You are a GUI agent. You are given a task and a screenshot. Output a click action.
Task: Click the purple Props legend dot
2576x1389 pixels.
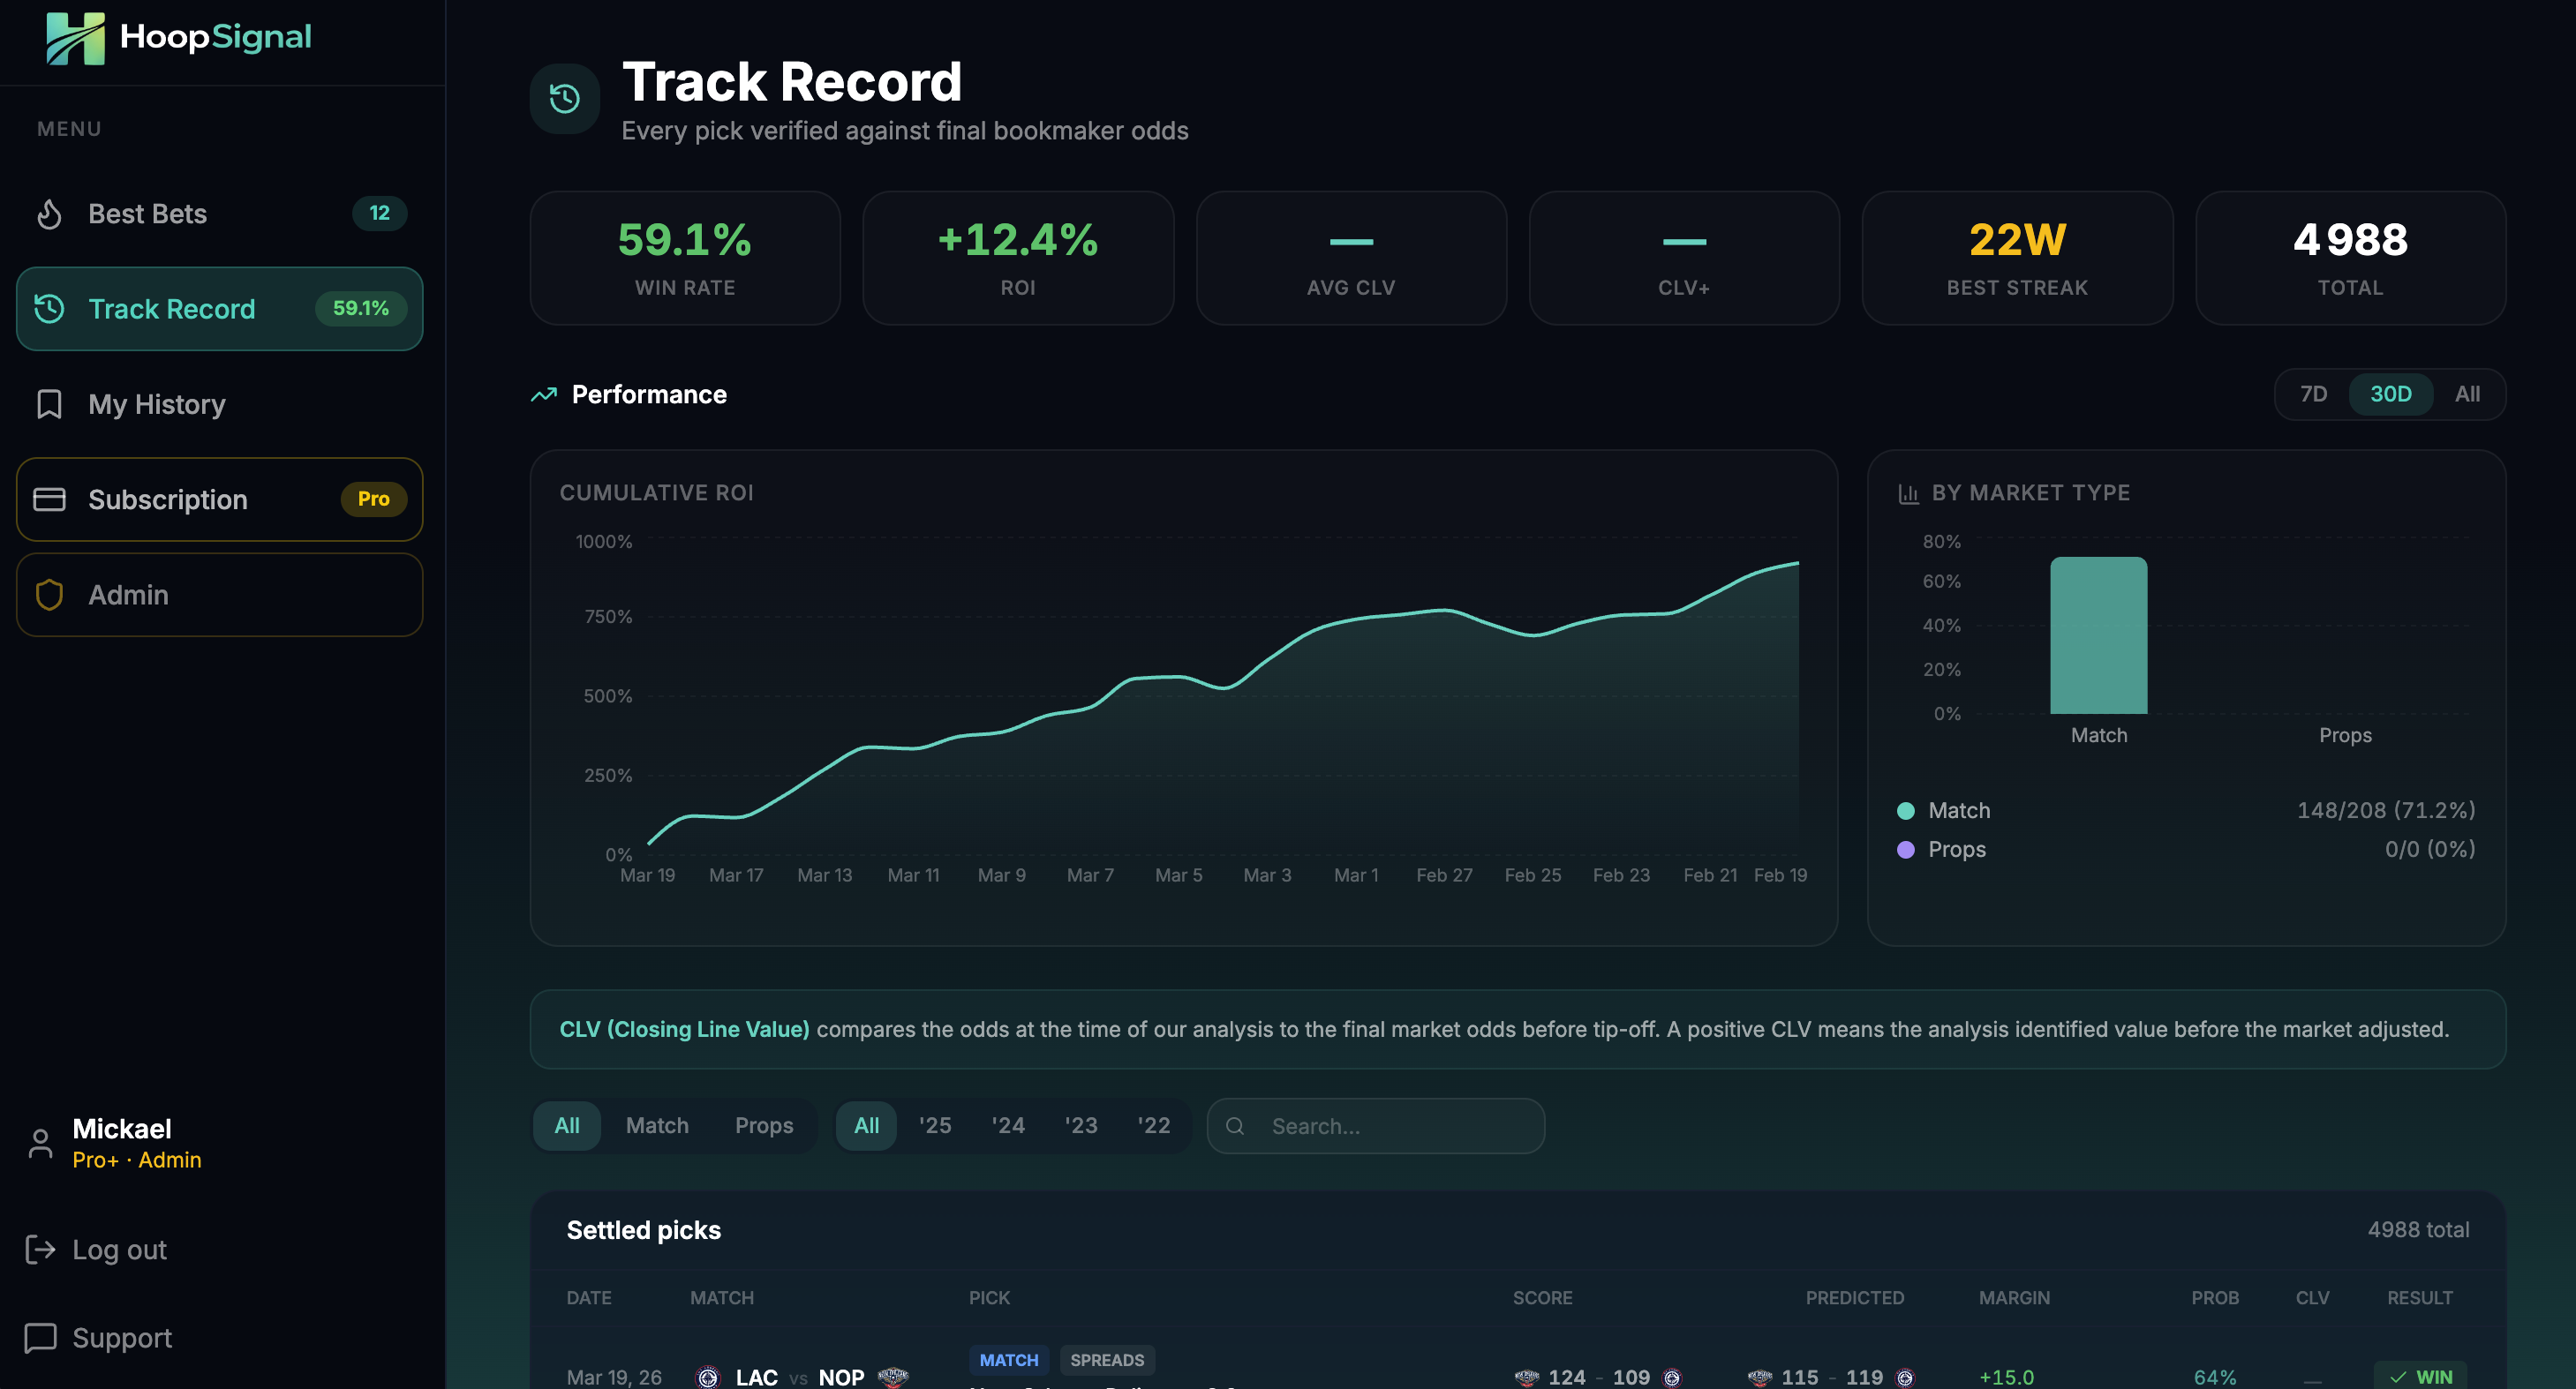coord(1906,850)
